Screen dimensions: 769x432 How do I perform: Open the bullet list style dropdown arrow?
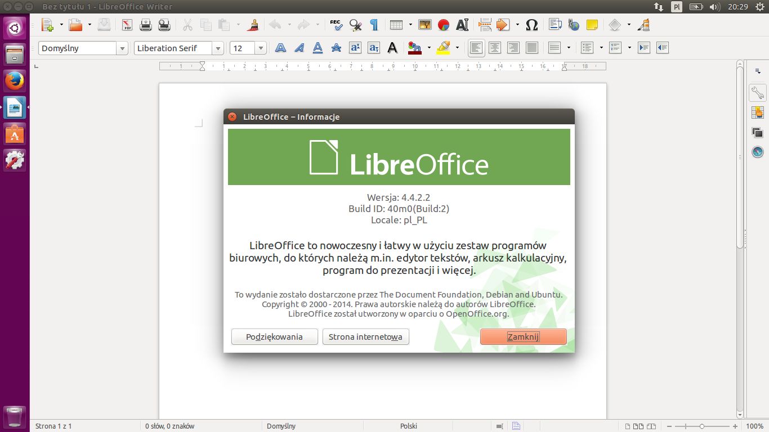pyautogui.click(x=601, y=48)
